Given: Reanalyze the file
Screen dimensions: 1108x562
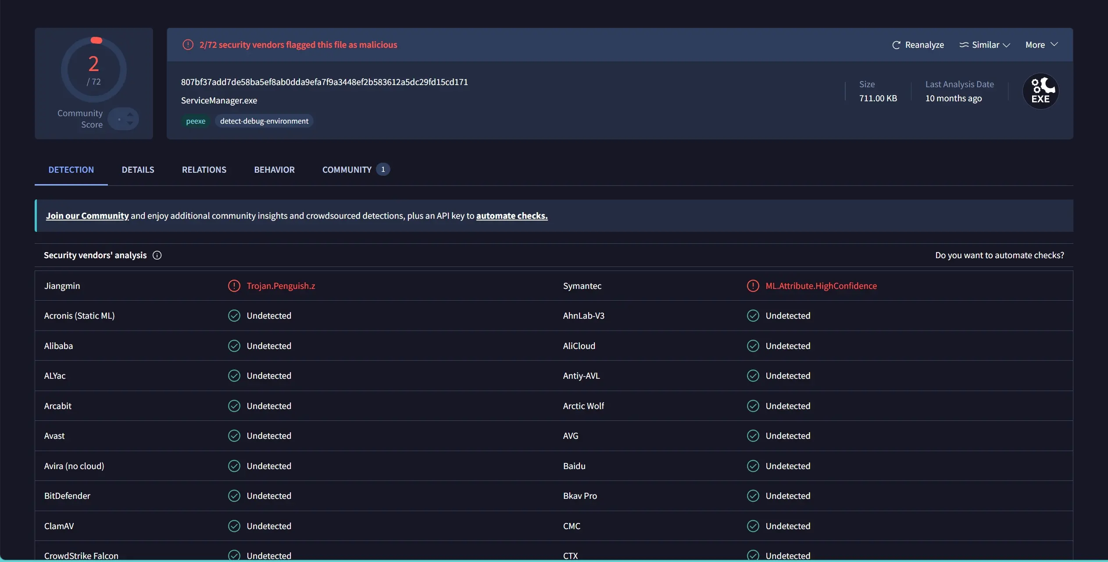Looking at the screenshot, I should coord(918,45).
